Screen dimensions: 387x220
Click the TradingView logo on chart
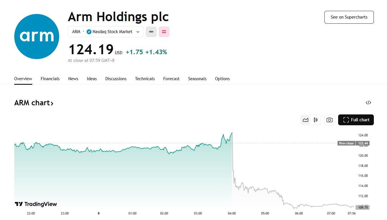(36, 204)
